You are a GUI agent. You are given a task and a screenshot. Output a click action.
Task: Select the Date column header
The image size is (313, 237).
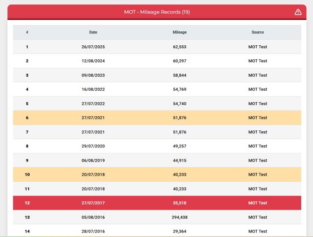(93, 32)
